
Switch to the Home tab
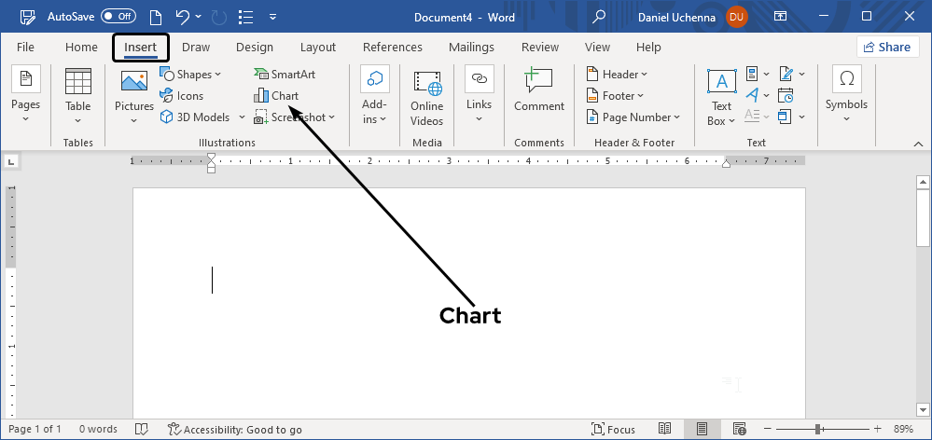coord(81,47)
